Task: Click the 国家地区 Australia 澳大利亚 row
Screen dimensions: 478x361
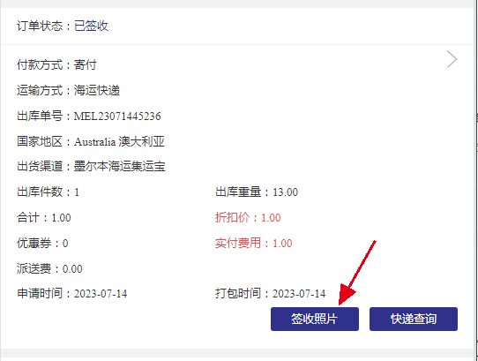Action: pos(91,141)
